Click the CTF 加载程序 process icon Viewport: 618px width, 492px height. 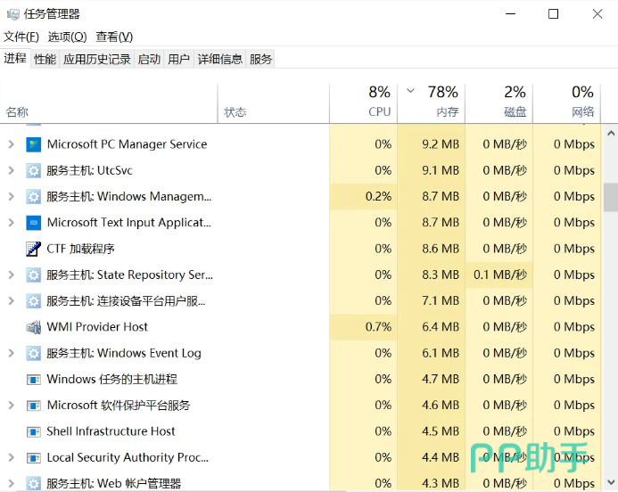[x=34, y=249]
